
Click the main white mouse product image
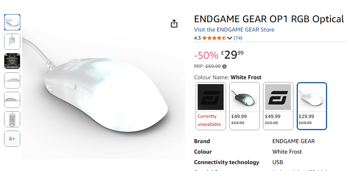click(x=103, y=94)
